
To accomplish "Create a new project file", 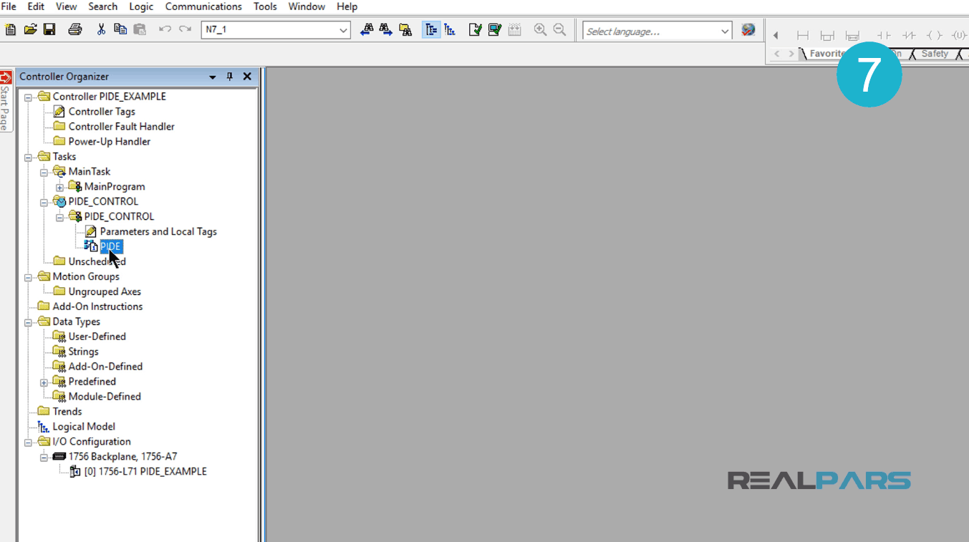I will (10, 30).
